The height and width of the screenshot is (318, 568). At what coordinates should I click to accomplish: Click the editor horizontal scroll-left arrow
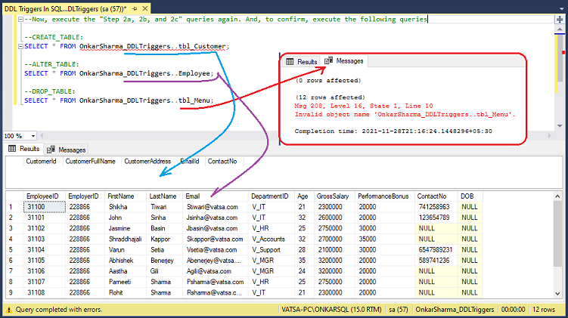pos(42,136)
